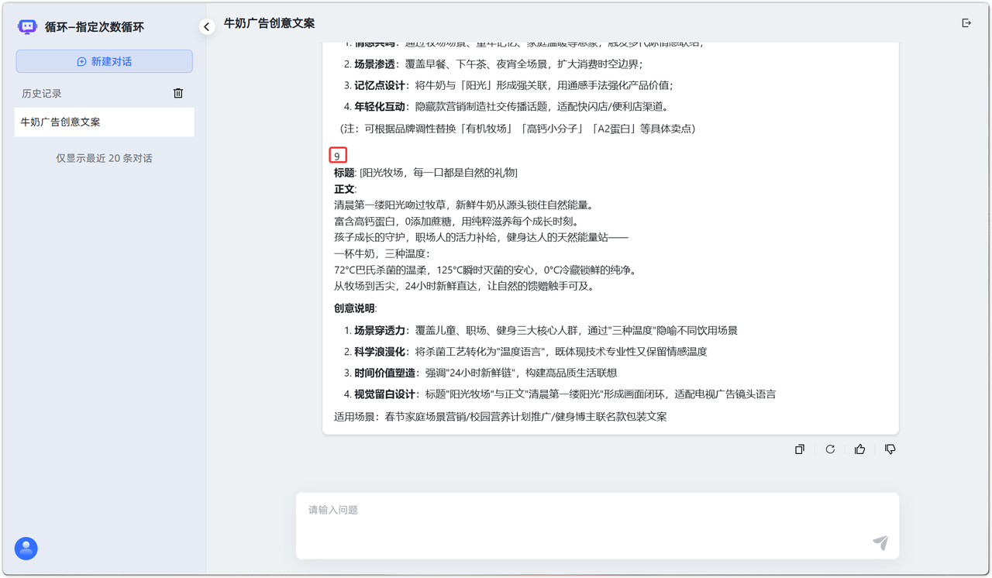
Task: Like the response with thumbs up
Action: pyautogui.click(x=860, y=449)
